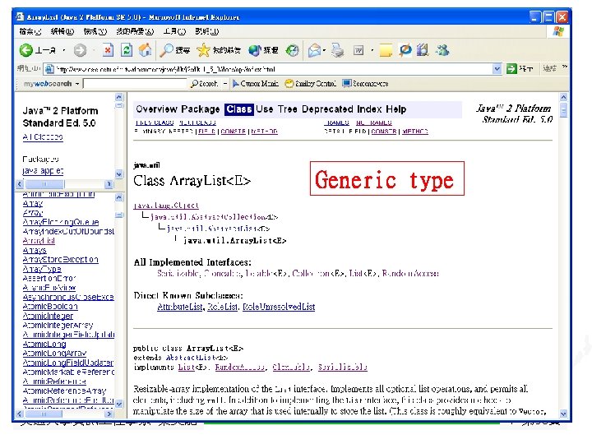Open the 檔案 (File) menu
592x444 pixels.
tap(30, 31)
